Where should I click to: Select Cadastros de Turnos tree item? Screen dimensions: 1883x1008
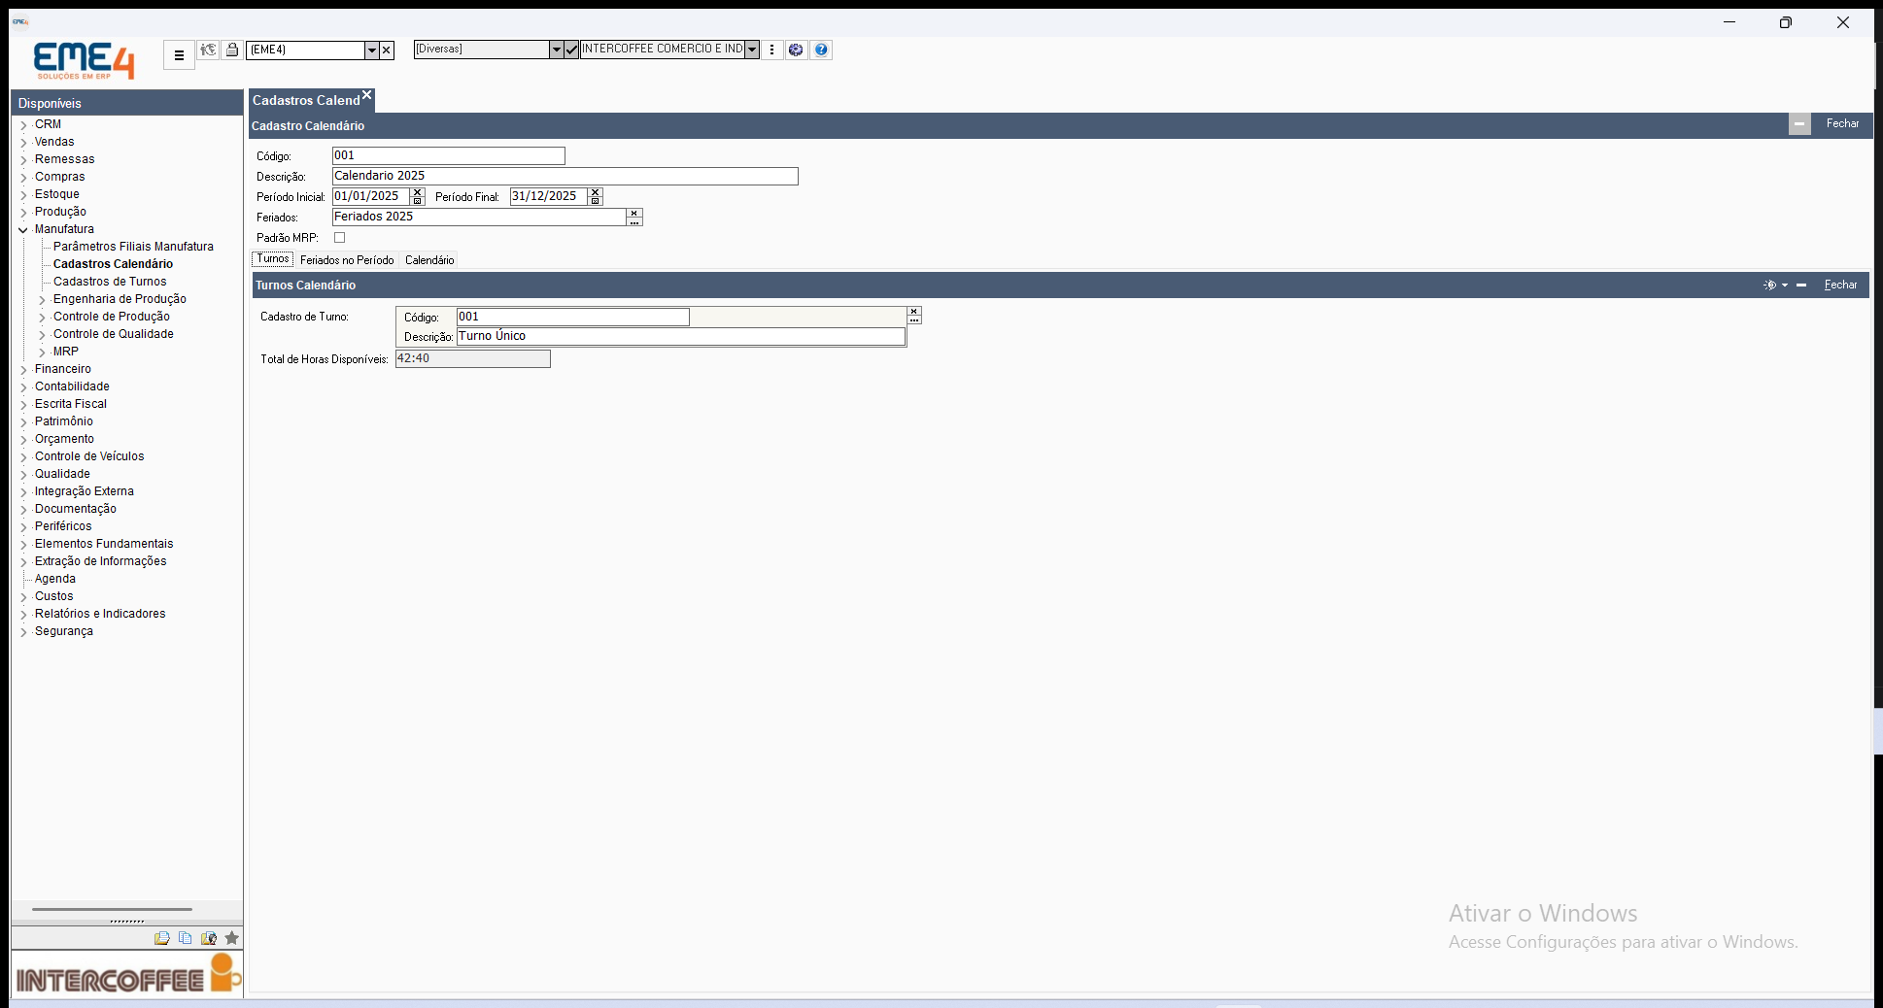110,282
